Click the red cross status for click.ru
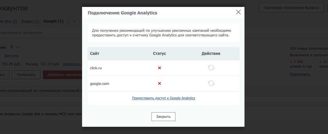Image resolution: width=328 pixels, height=134 pixels. 160,68
